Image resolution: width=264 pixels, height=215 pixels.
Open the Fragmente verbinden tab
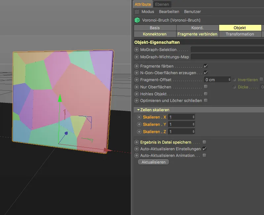pos(197,34)
